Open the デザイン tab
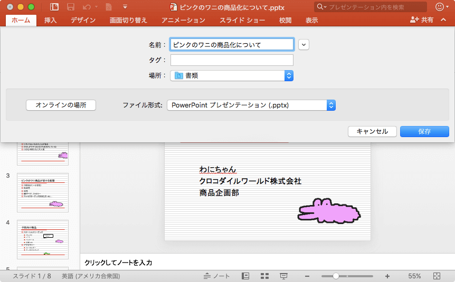 (83, 20)
